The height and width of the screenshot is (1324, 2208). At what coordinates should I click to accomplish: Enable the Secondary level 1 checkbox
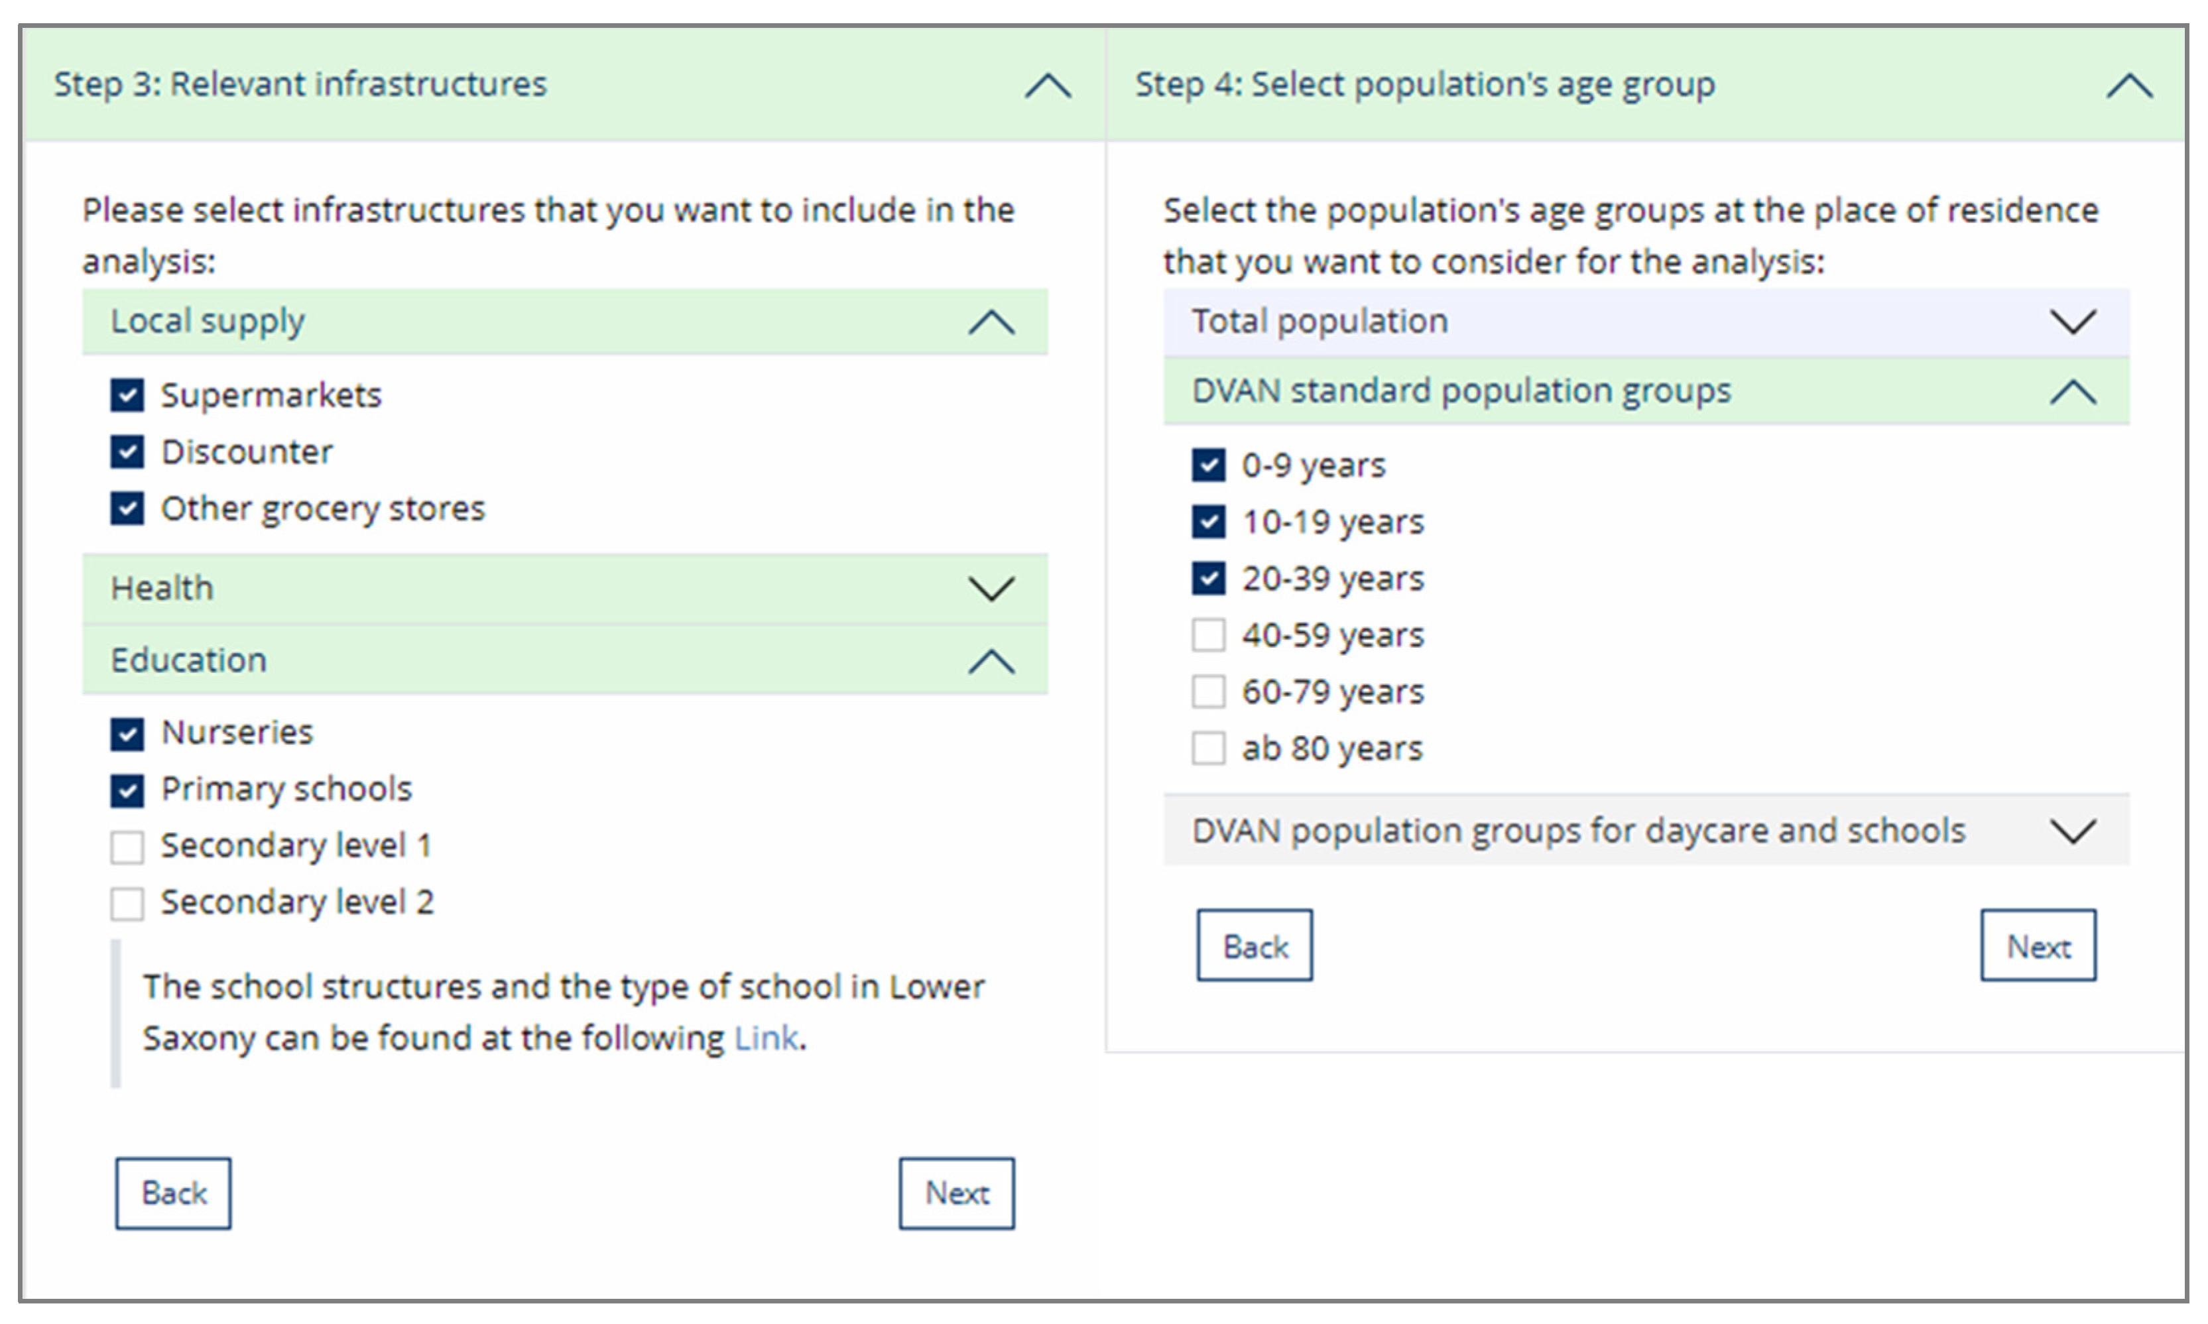point(127,847)
